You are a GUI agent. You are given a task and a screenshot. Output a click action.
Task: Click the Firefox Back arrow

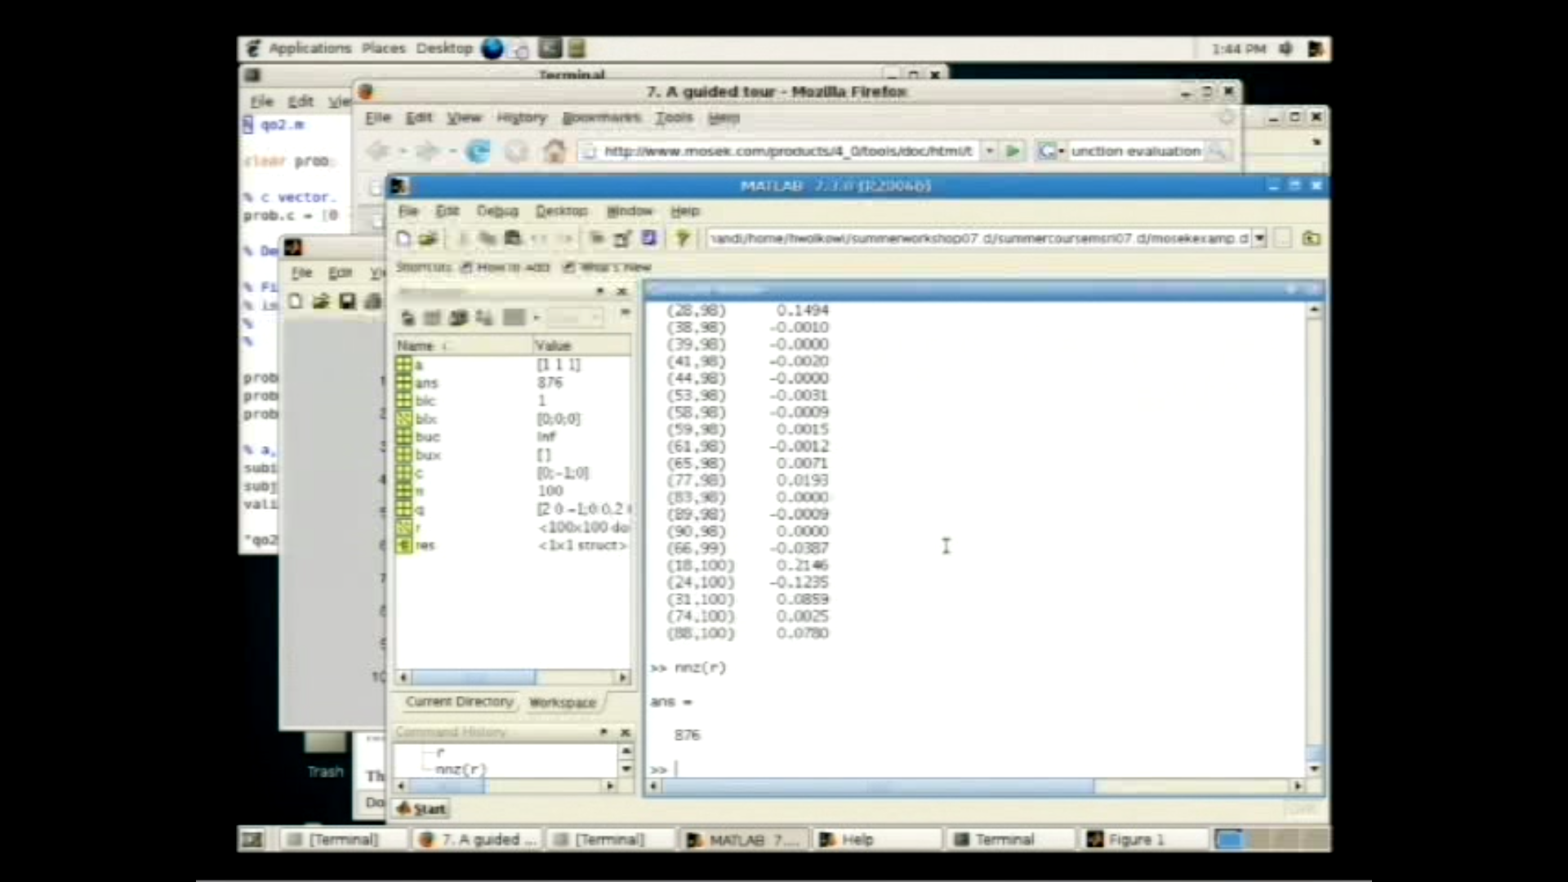(378, 151)
